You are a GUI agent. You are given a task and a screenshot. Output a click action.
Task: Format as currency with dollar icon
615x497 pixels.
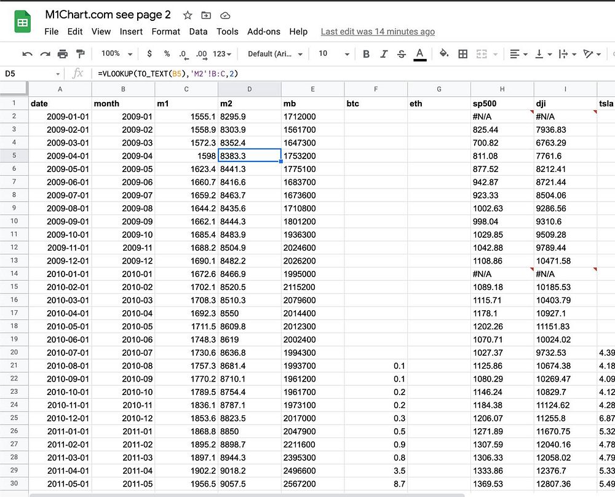click(149, 53)
